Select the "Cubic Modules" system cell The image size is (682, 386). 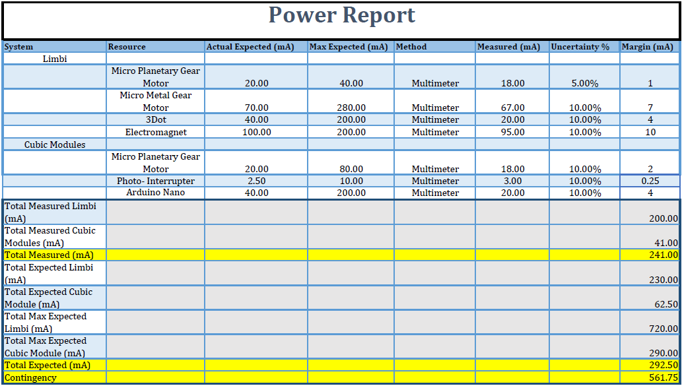point(55,145)
